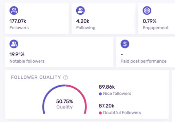Click the FOLLOWER QUALITY heading
The image size is (175, 122).
[36, 78]
